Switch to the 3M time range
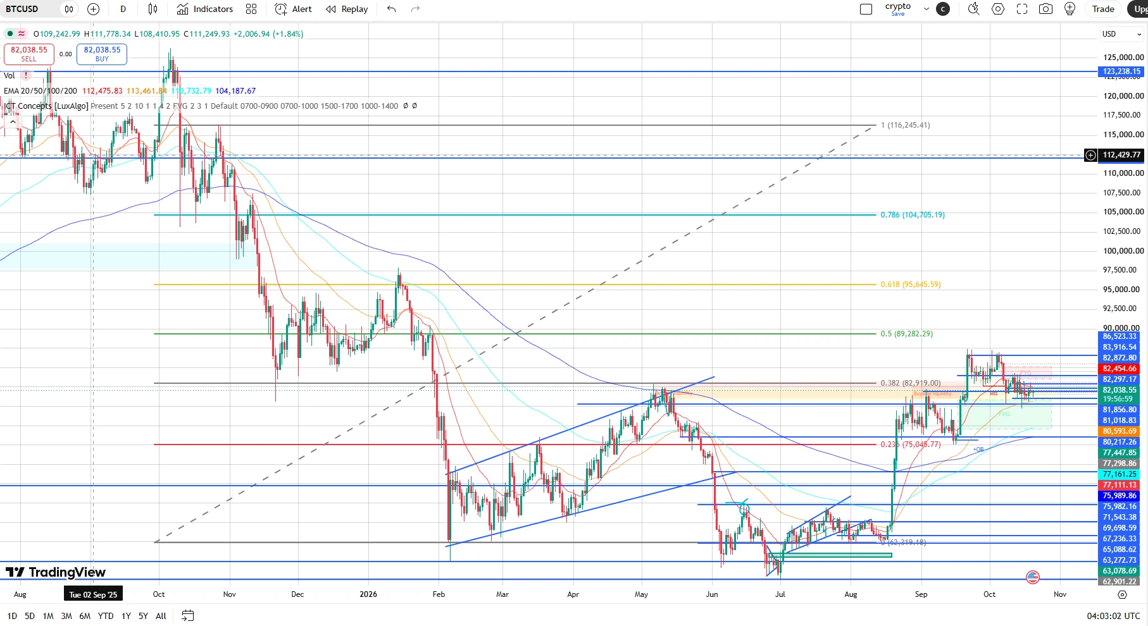This screenshot has height=626, width=1148. tap(66, 616)
